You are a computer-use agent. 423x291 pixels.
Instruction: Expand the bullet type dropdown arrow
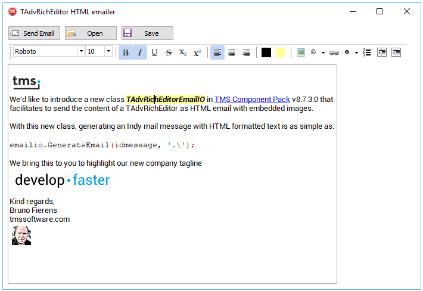[x=356, y=52]
